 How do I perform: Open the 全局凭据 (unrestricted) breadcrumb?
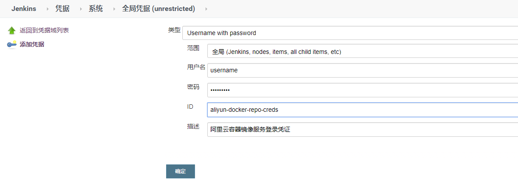159,9
